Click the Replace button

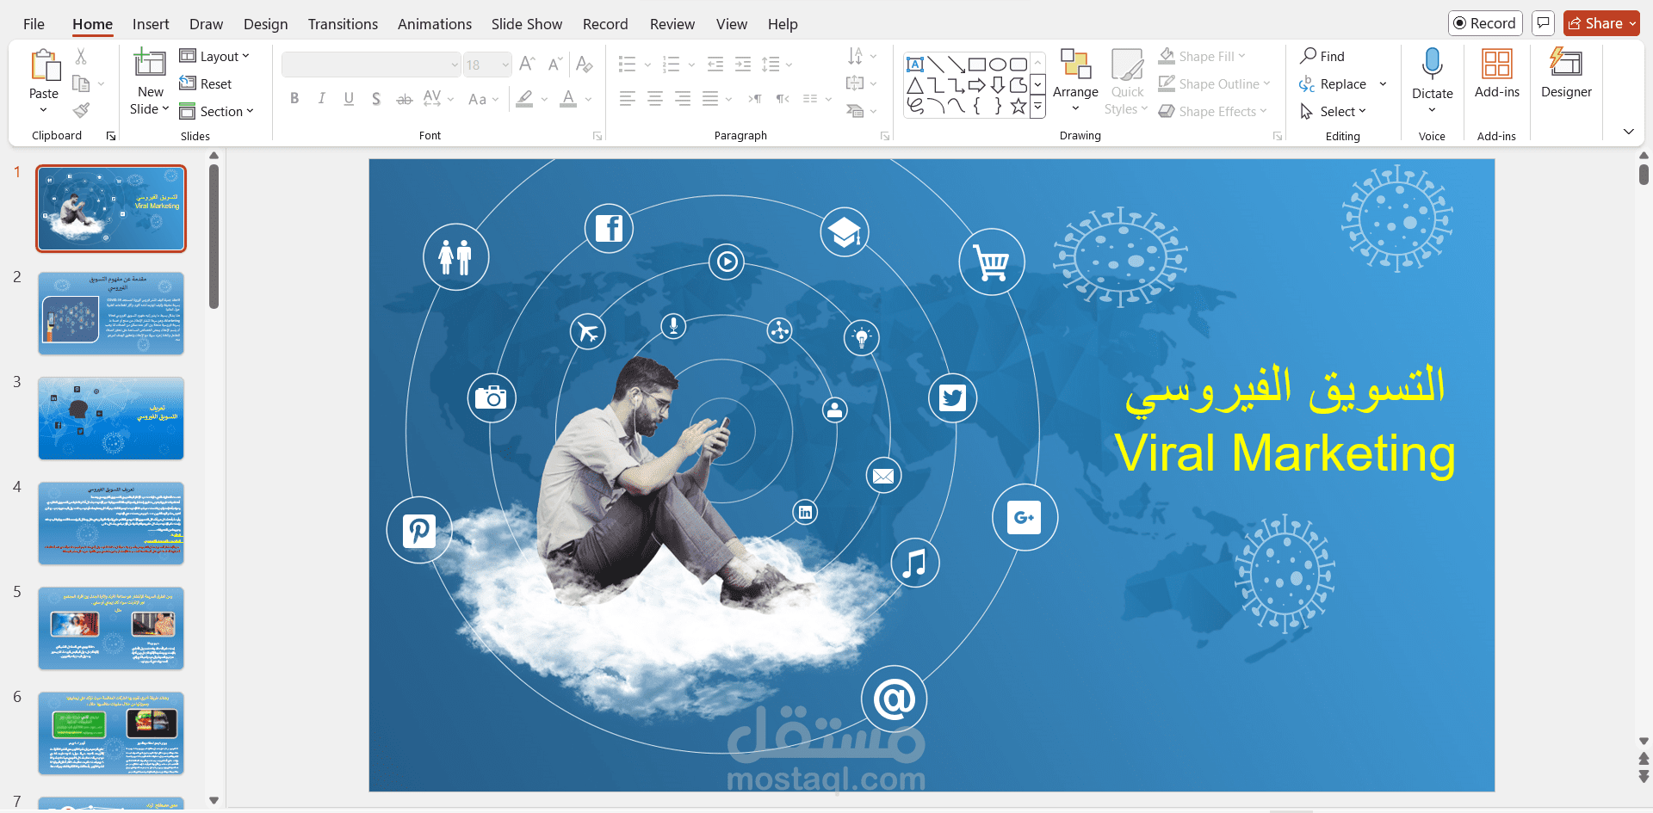[x=1333, y=83]
